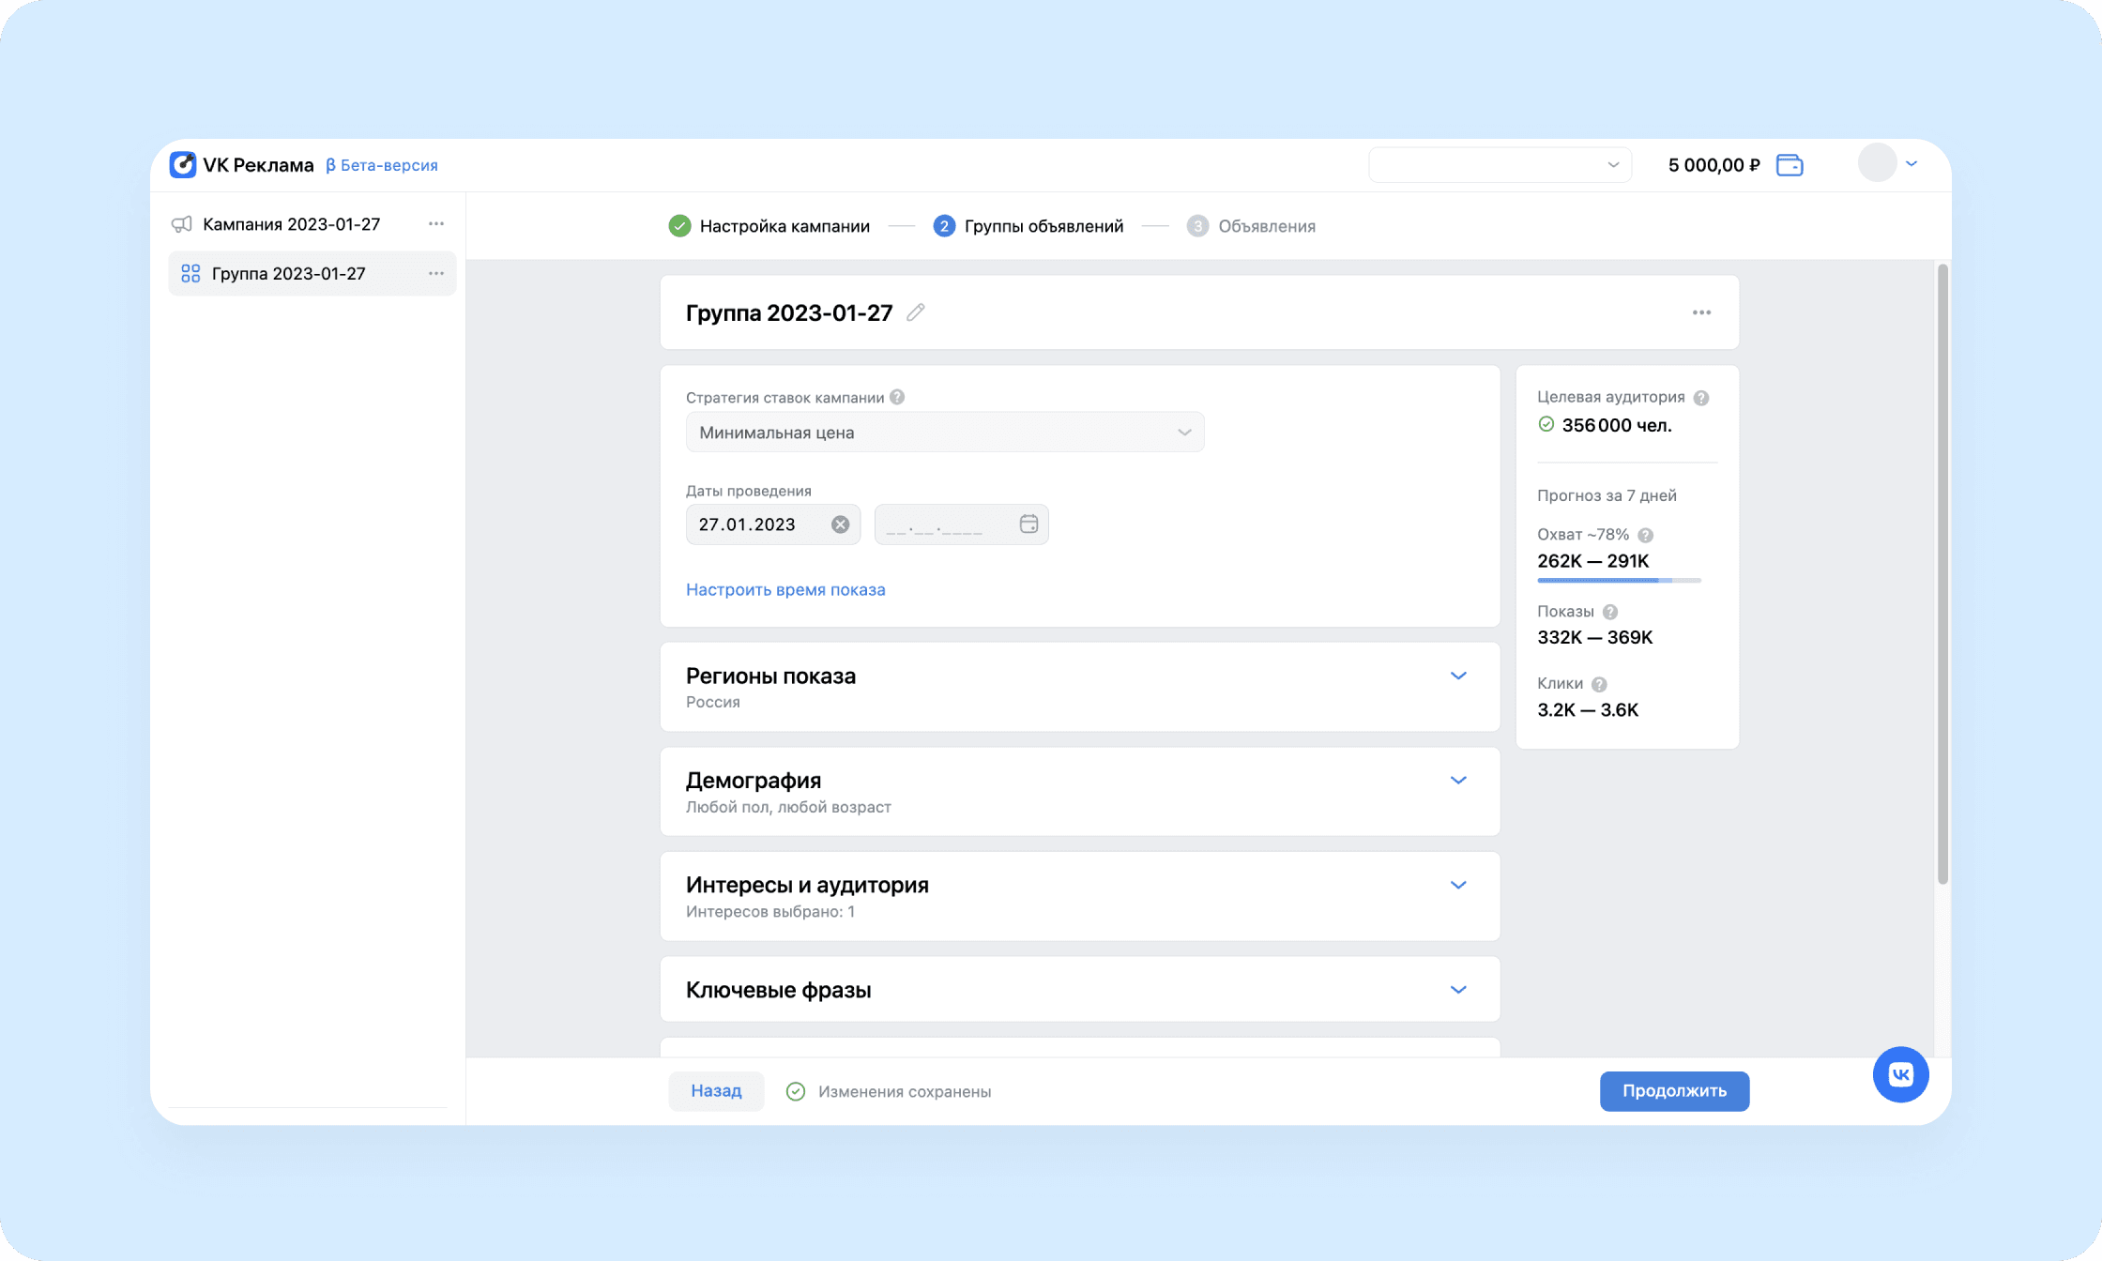This screenshot has height=1261, width=2102.
Task: Expand the Регионы показа section
Action: (1457, 676)
